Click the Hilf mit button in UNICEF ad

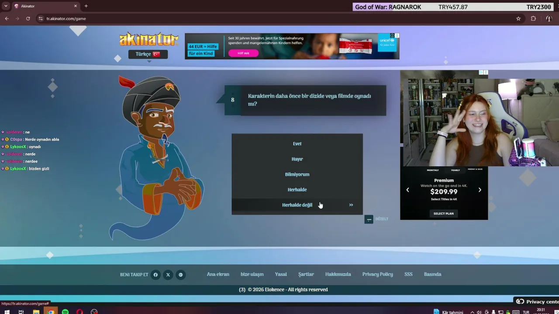click(243, 53)
